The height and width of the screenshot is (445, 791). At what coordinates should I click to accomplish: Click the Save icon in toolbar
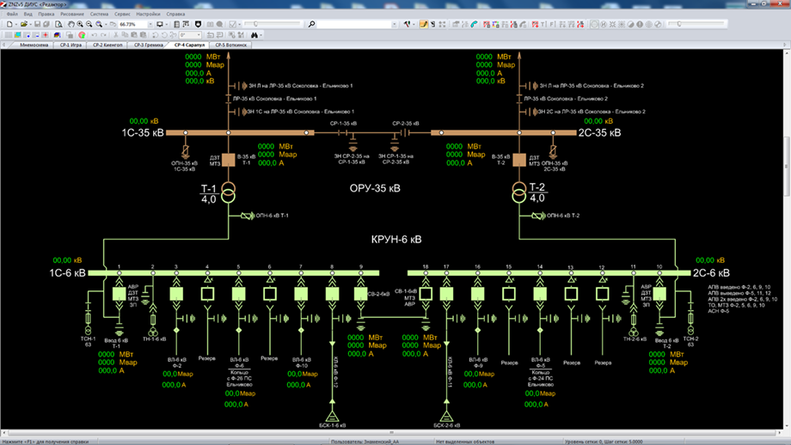(35, 25)
